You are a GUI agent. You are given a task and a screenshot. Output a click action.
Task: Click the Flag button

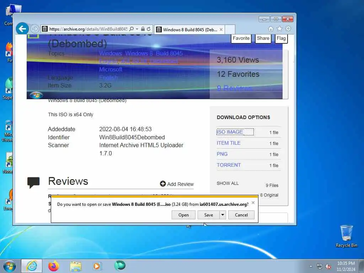tap(281, 38)
